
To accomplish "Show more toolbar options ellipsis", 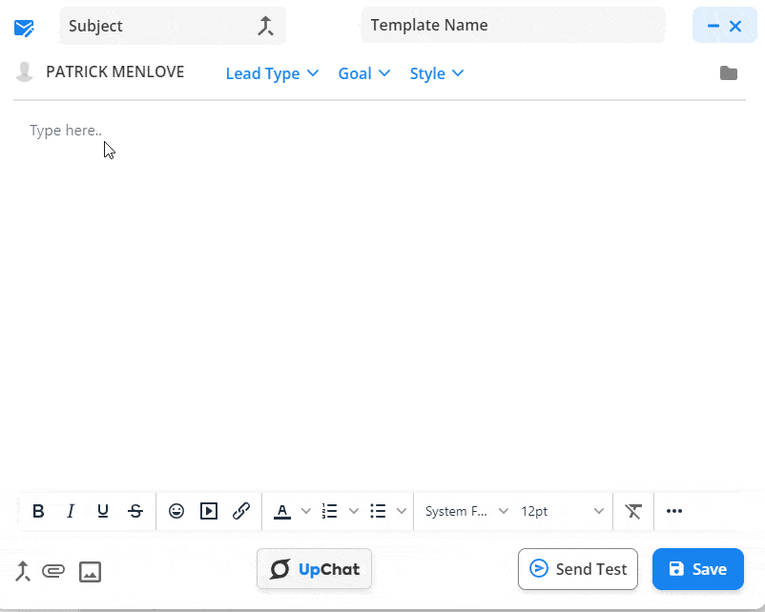I will click(x=674, y=511).
